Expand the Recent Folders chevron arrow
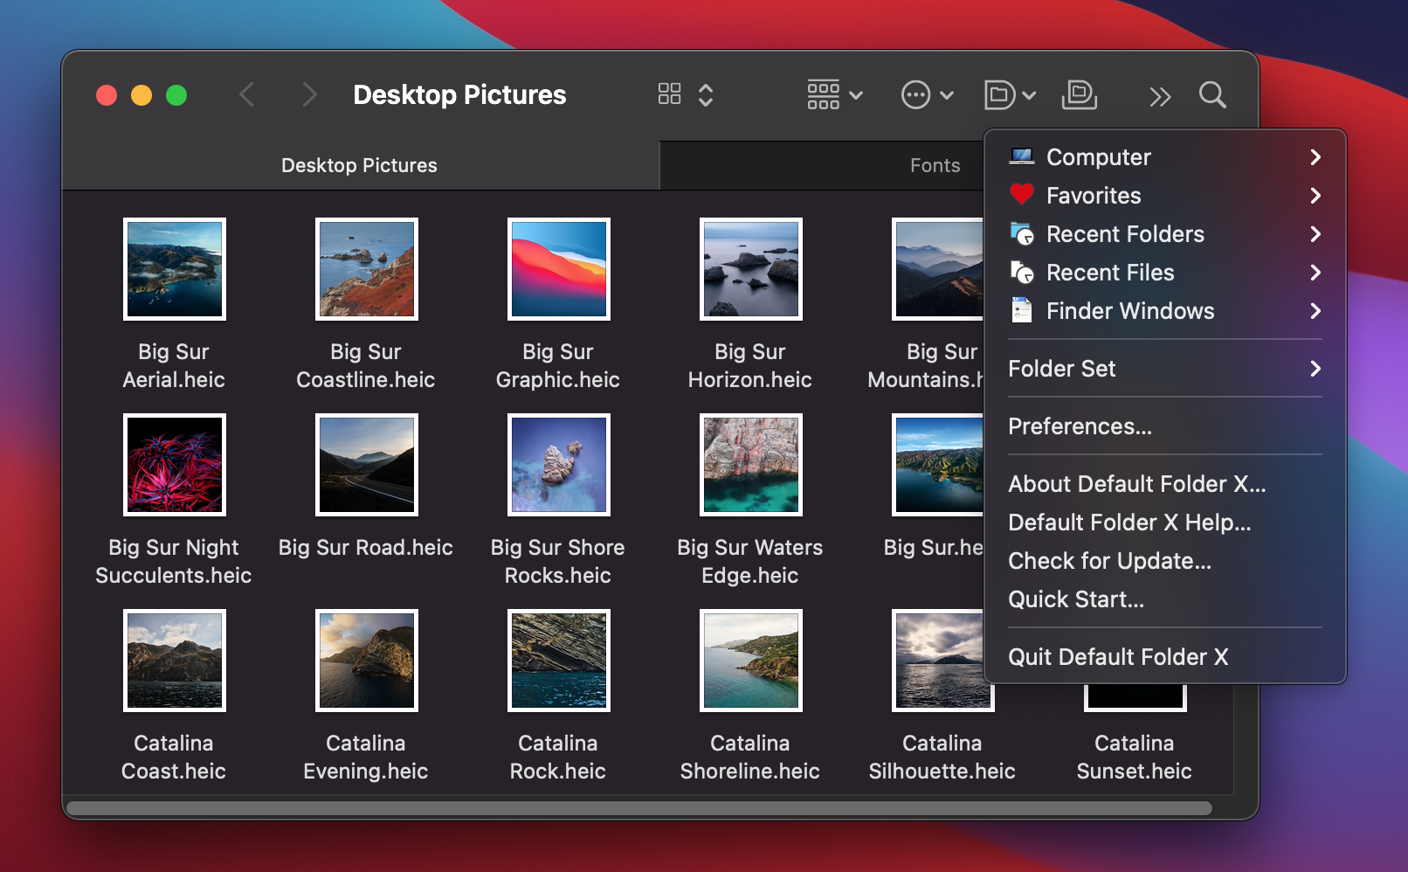The height and width of the screenshot is (872, 1408). tap(1315, 234)
